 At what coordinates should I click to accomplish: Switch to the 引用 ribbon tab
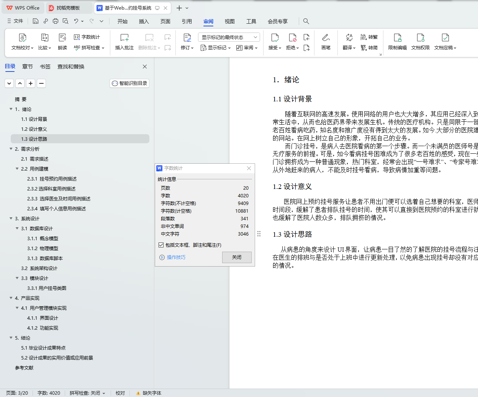pyautogui.click(x=187, y=21)
